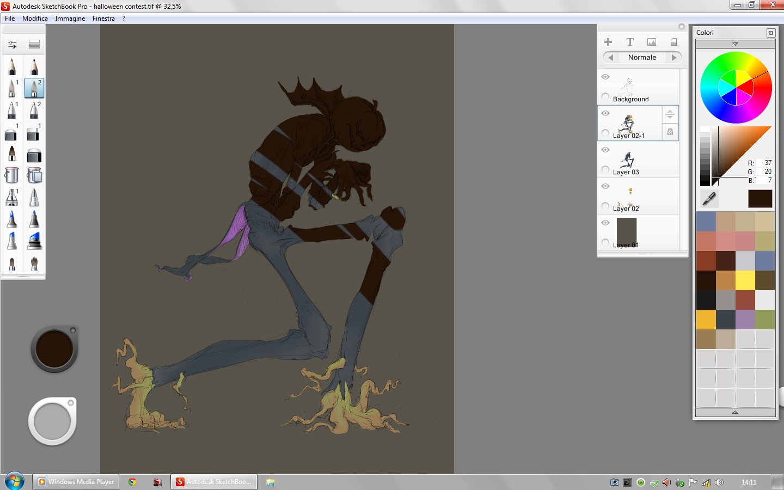The height and width of the screenshot is (490, 784).
Task: Open the File menu
Action: pos(10,18)
